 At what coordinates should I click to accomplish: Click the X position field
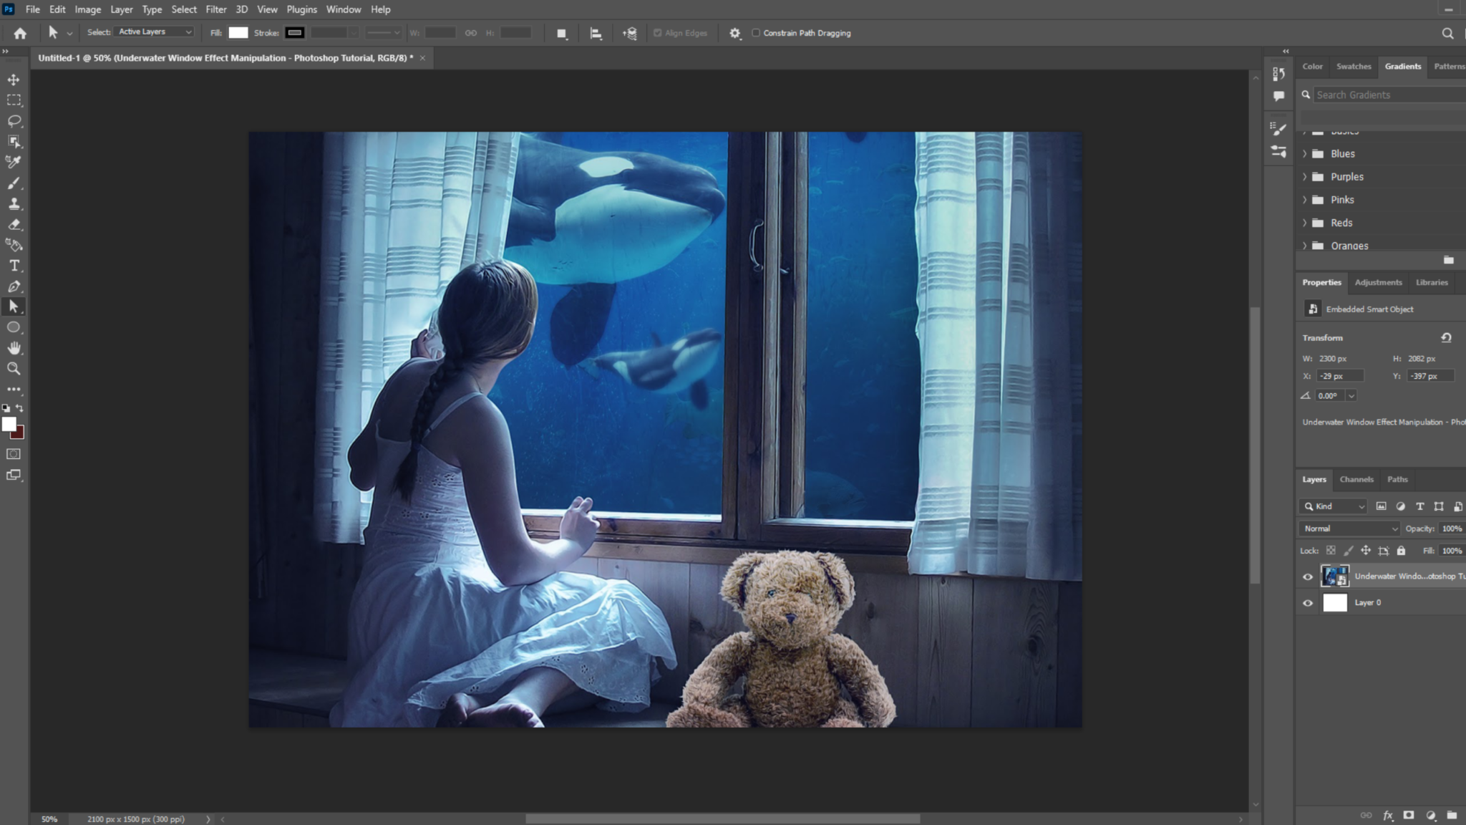[x=1340, y=376]
